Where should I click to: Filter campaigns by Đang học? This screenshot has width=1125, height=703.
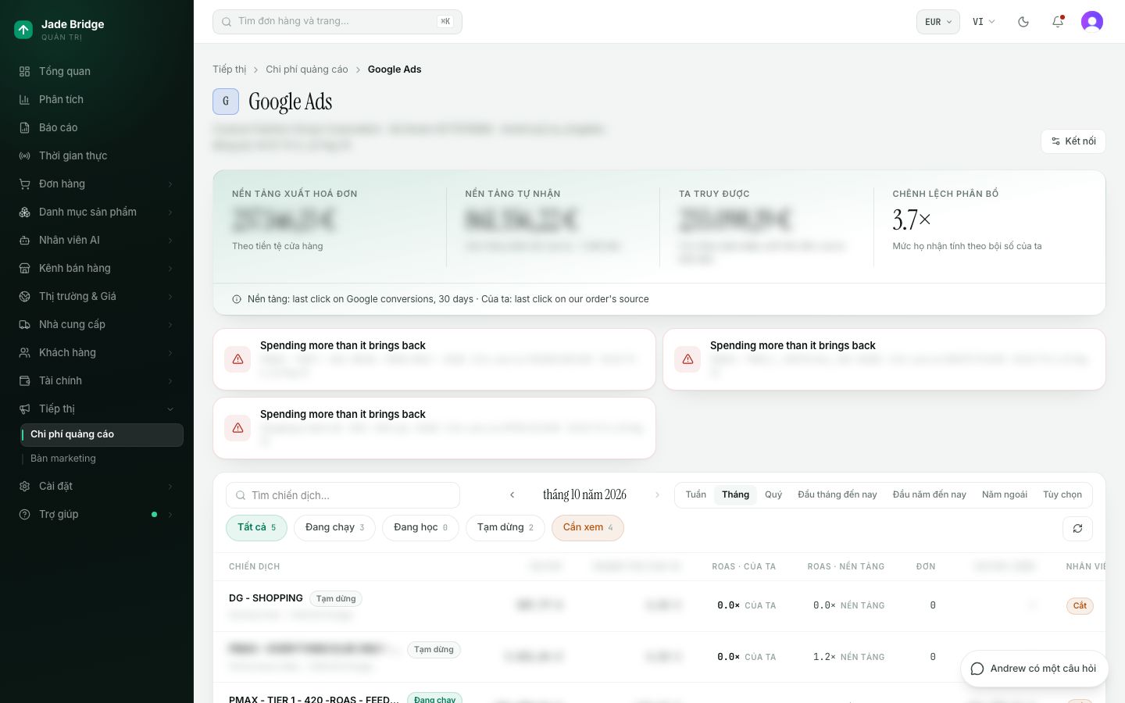tap(420, 528)
